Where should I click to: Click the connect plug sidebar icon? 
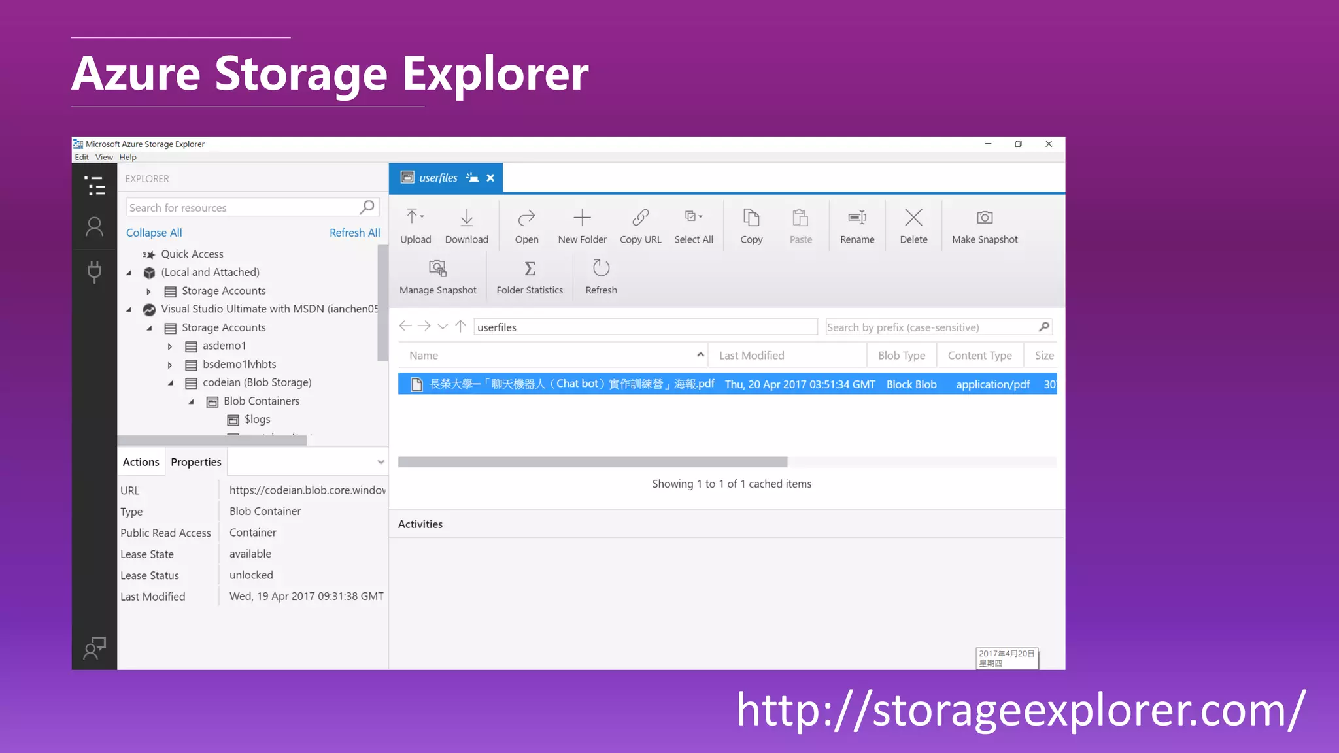tap(94, 271)
